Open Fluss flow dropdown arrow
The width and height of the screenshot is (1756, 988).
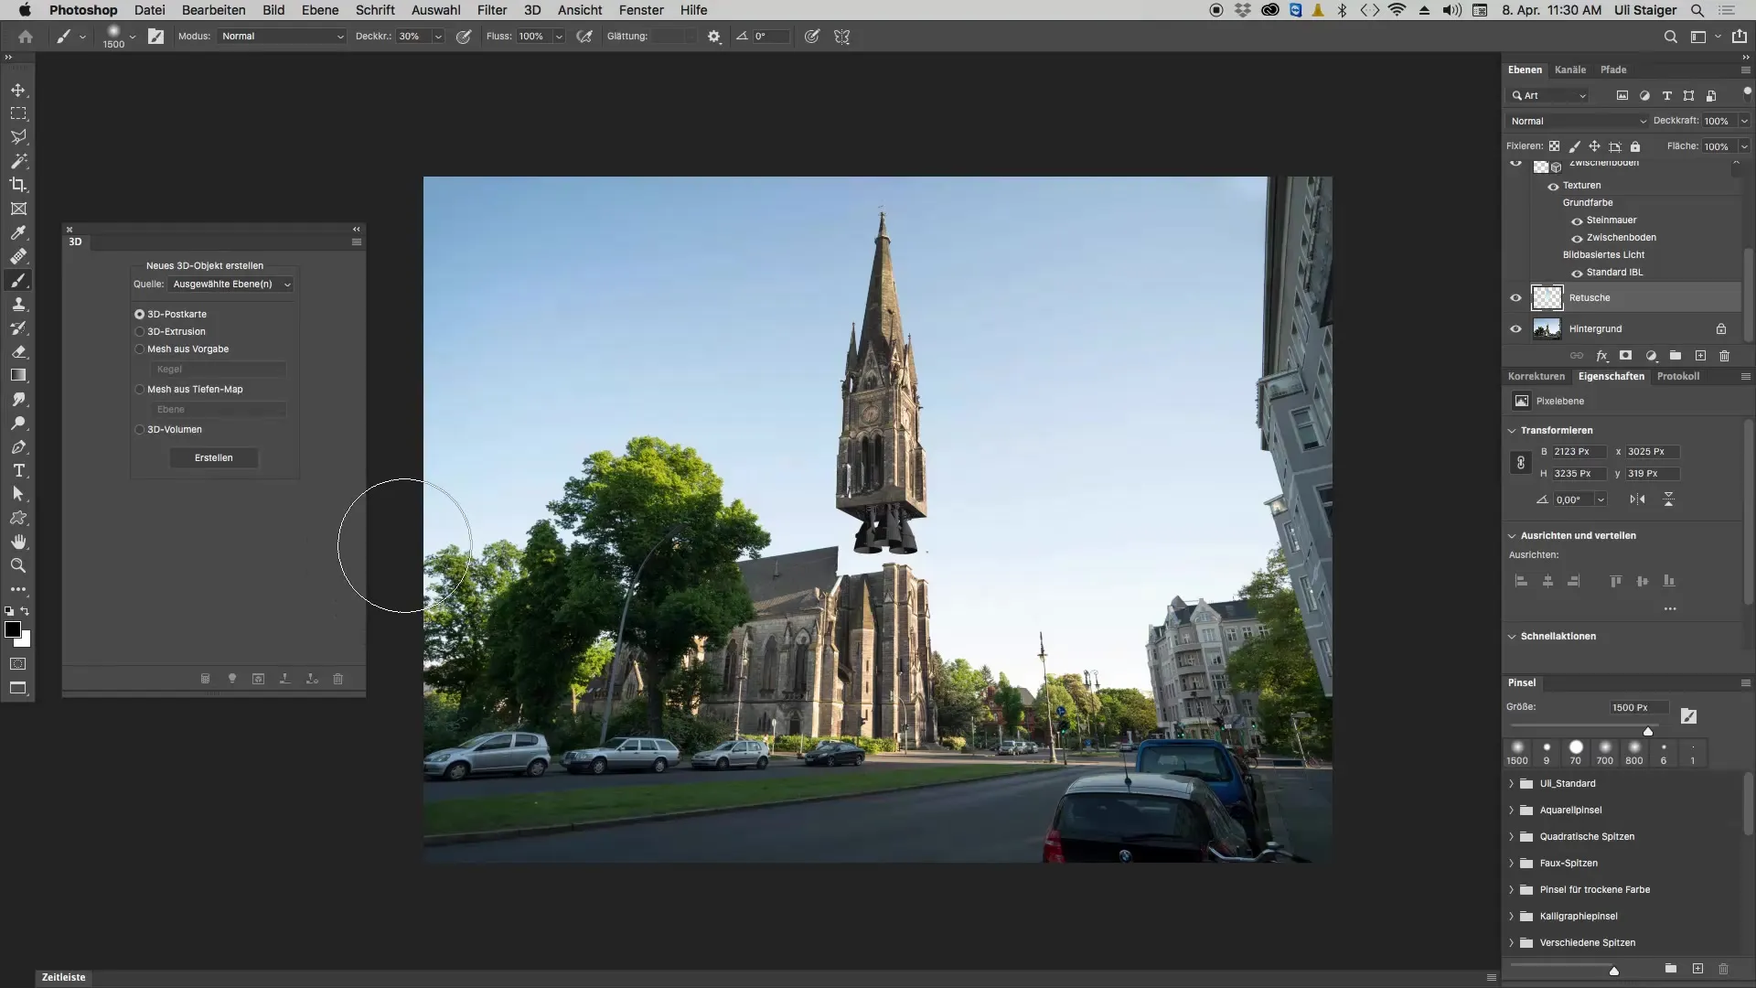coord(558,37)
